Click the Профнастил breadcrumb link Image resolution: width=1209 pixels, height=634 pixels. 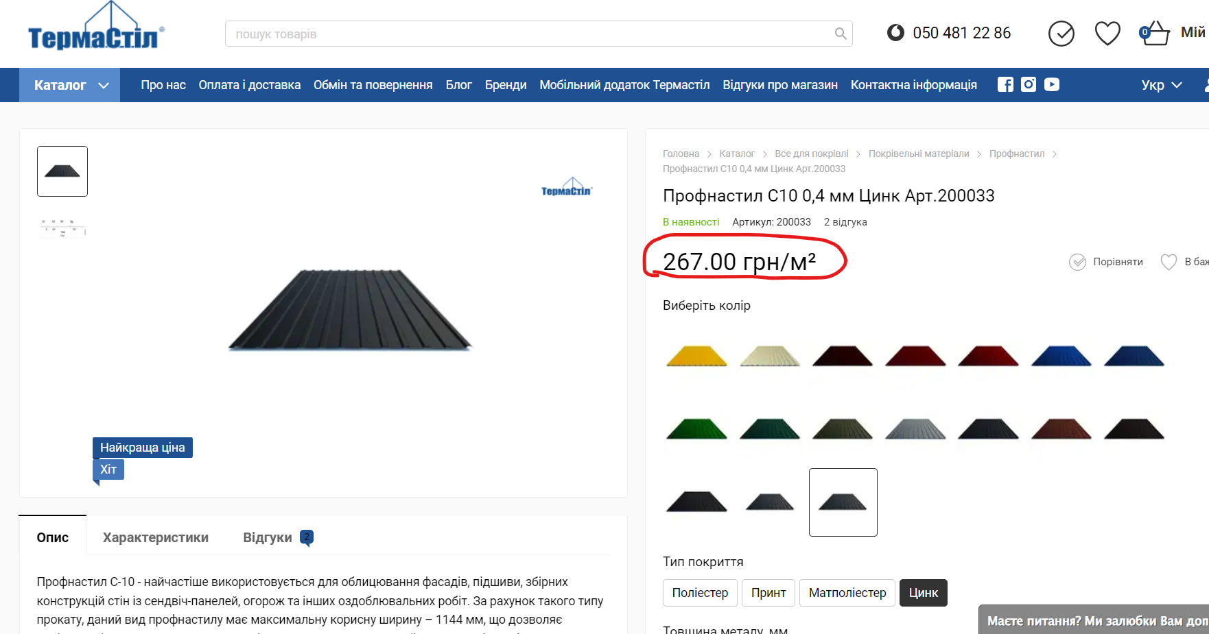point(1016,154)
